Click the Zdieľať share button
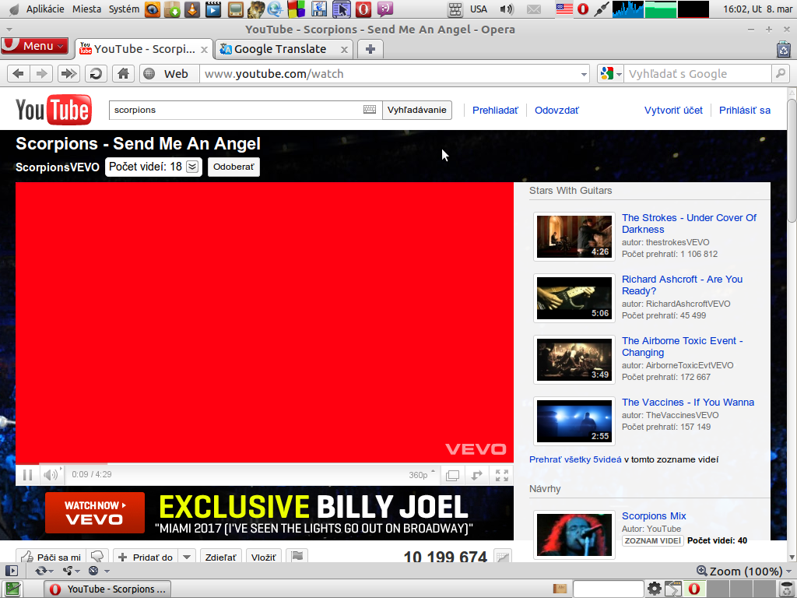 tap(220, 557)
